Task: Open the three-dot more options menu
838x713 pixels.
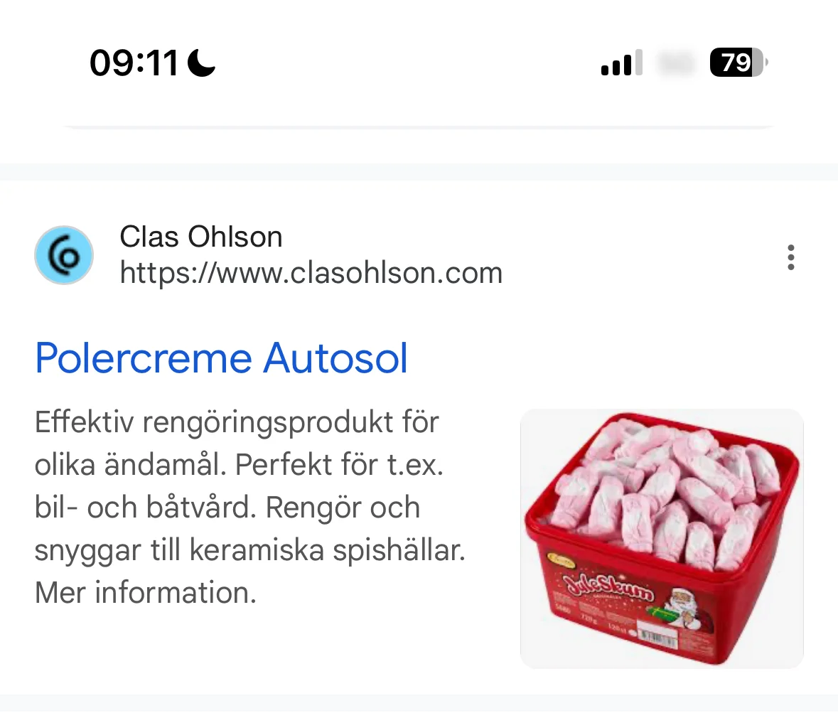Action: (x=791, y=257)
